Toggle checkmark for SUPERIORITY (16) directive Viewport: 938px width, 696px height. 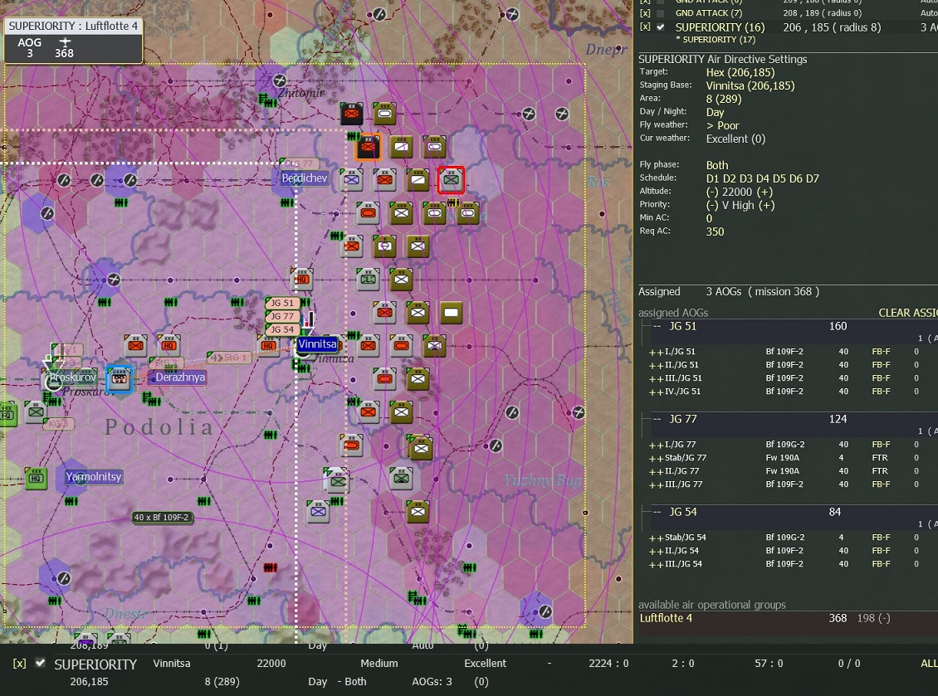(x=661, y=27)
